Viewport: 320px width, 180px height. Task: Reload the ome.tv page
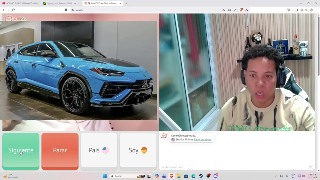point(13,10)
